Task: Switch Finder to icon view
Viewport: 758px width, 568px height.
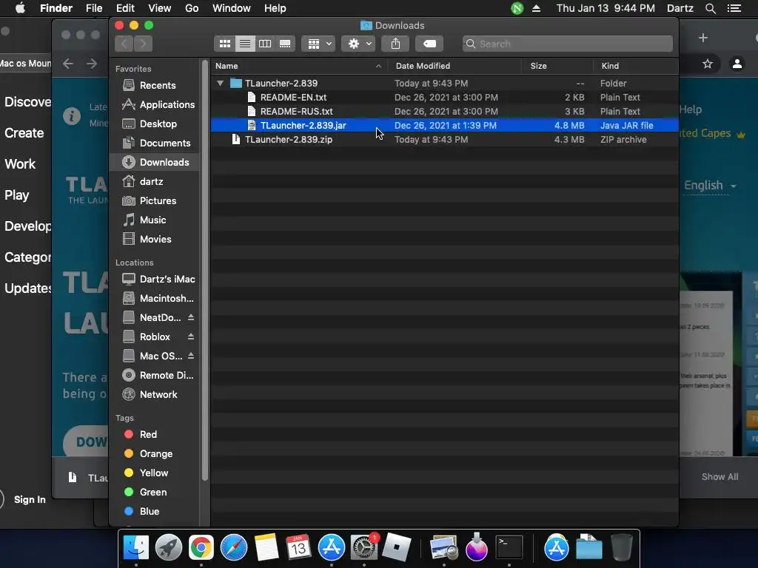Action: point(225,44)
